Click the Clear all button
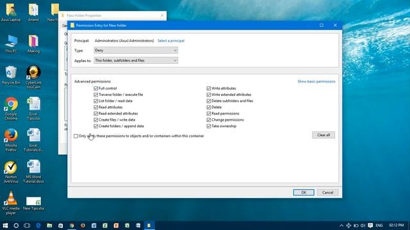This screenshot has width=410, height=230. point(324,135)
